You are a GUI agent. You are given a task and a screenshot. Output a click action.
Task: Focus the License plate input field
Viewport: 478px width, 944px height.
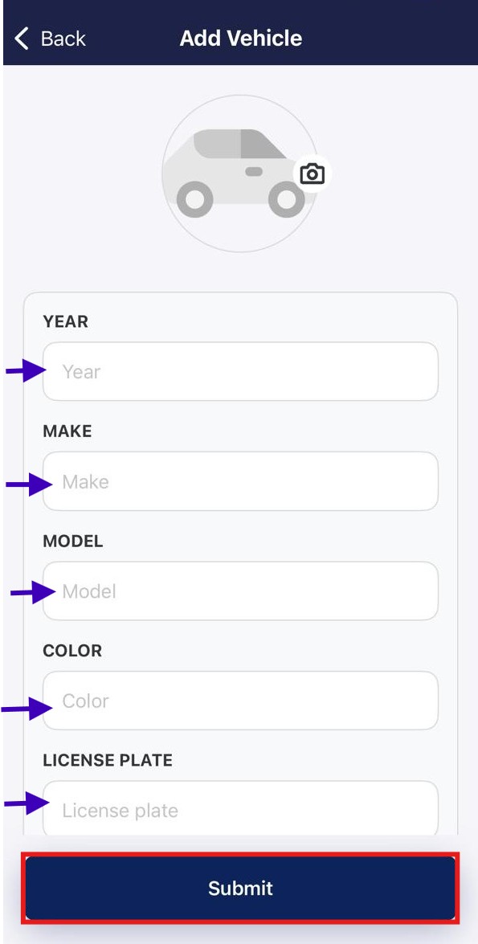[240, 808]
